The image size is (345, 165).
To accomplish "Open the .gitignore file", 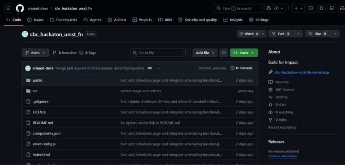I will click(41, 101).
